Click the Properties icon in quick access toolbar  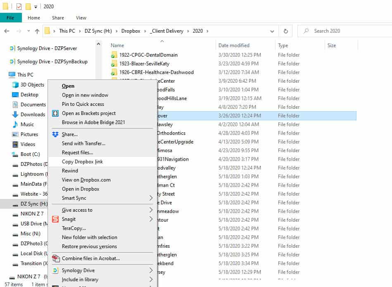(x=19, y=7)
